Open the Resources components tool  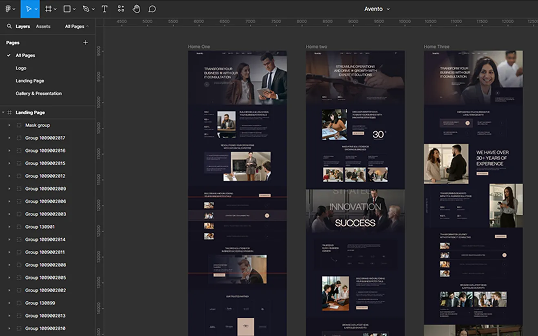click(x=121, y=9)
